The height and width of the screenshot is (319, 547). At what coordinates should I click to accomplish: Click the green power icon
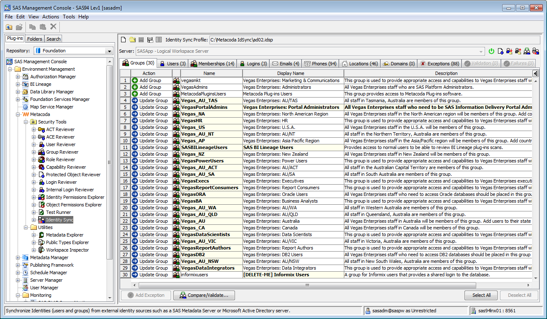coord(492,51)
